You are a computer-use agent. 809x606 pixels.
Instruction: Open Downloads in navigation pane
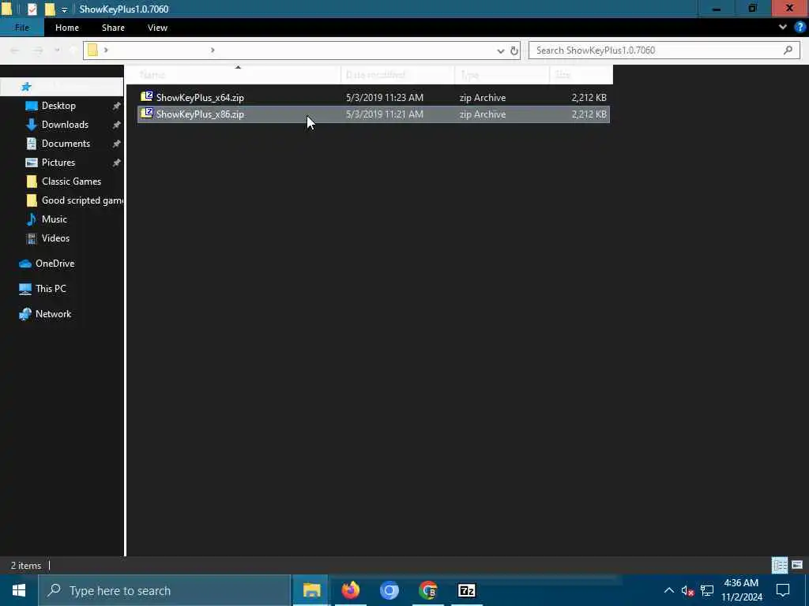tap(65, 125)
